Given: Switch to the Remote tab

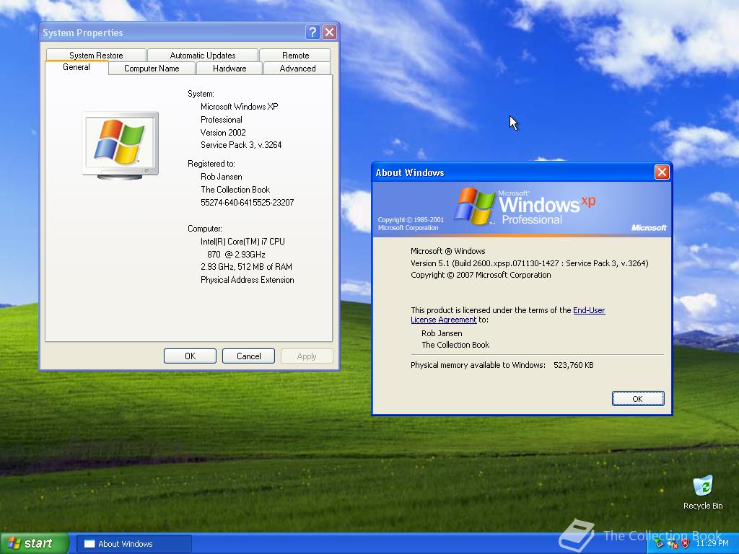Looking at the screenshot, I should tap(295, 55).
